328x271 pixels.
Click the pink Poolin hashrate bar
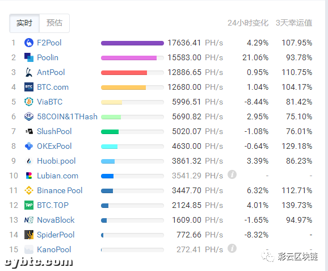pos(129,58)
